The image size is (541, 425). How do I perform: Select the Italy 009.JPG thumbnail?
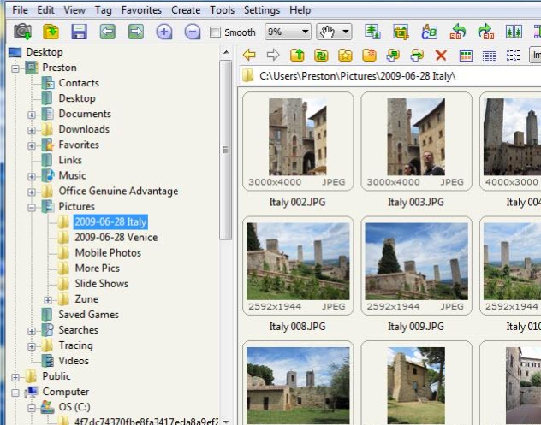(x=416, y=265)
